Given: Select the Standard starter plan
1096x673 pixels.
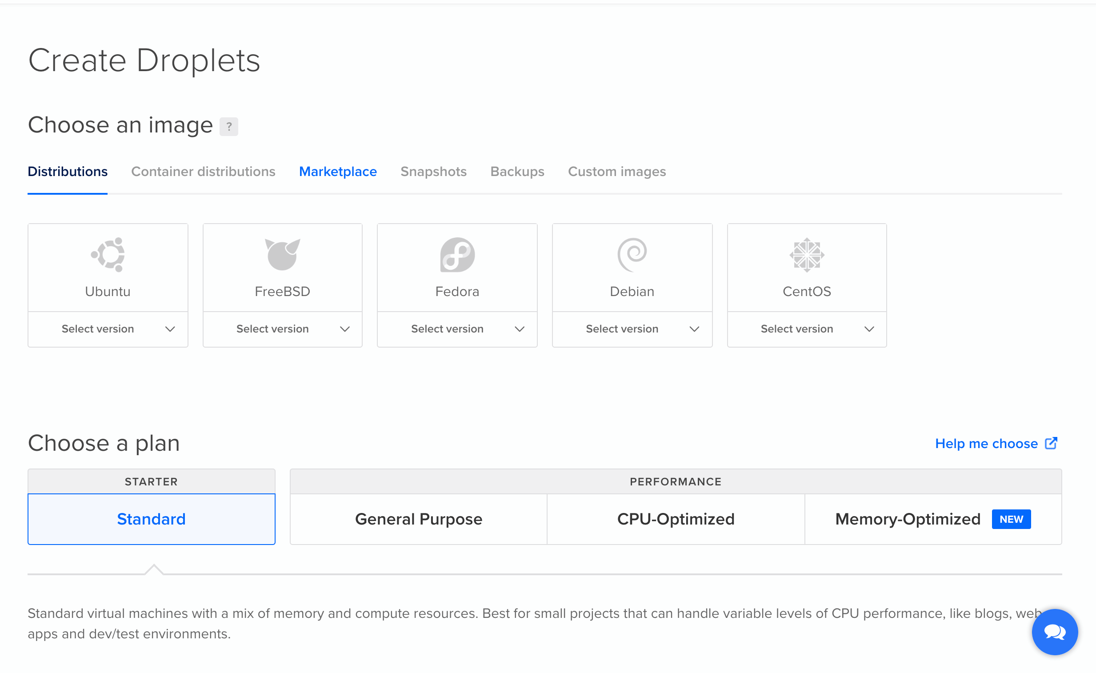Looking at the screenshot, I should tap(151, 519).
